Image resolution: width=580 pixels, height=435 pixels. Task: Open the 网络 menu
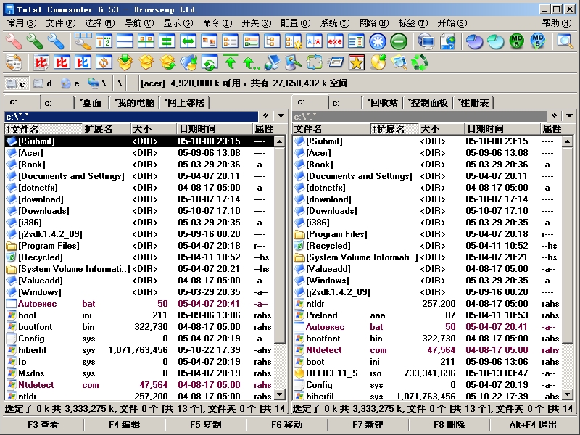pos(373,23)
